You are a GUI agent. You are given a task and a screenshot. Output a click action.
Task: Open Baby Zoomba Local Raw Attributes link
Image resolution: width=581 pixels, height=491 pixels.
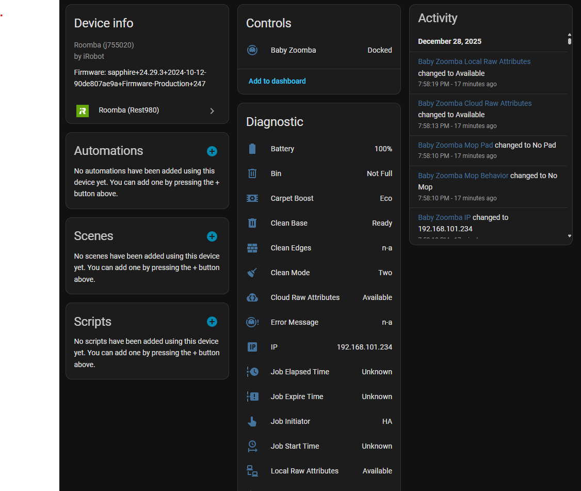click(x=474, y=61)
